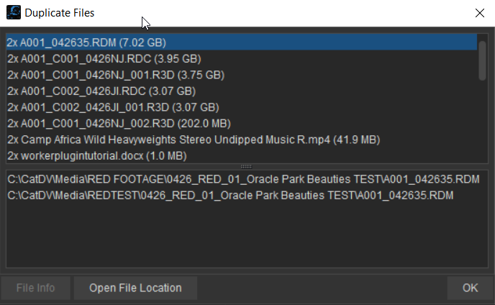Select the workerplugintutorial.docx duplicate entry
The width and height of the screenshot is (495, 305).
pyautogui.click(x=242, y=155)
